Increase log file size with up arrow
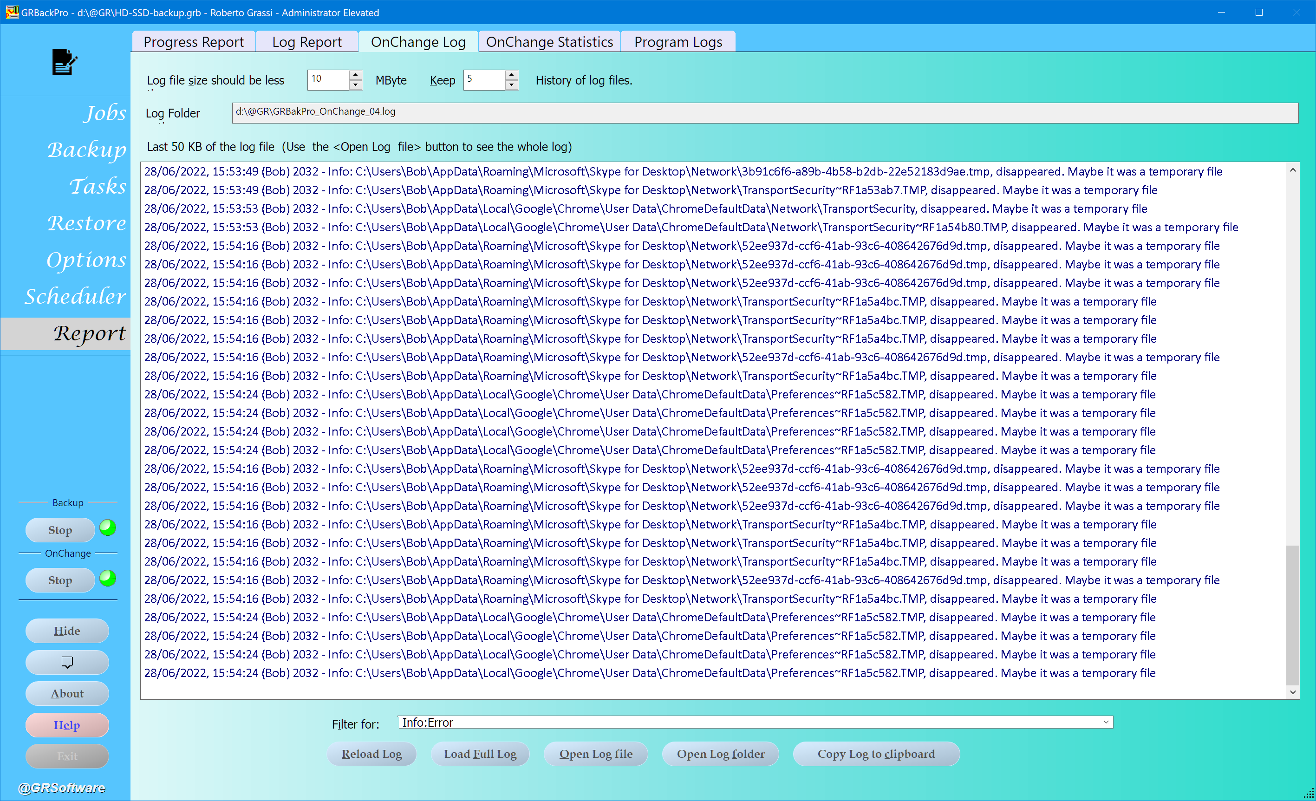 pos(356,75)
